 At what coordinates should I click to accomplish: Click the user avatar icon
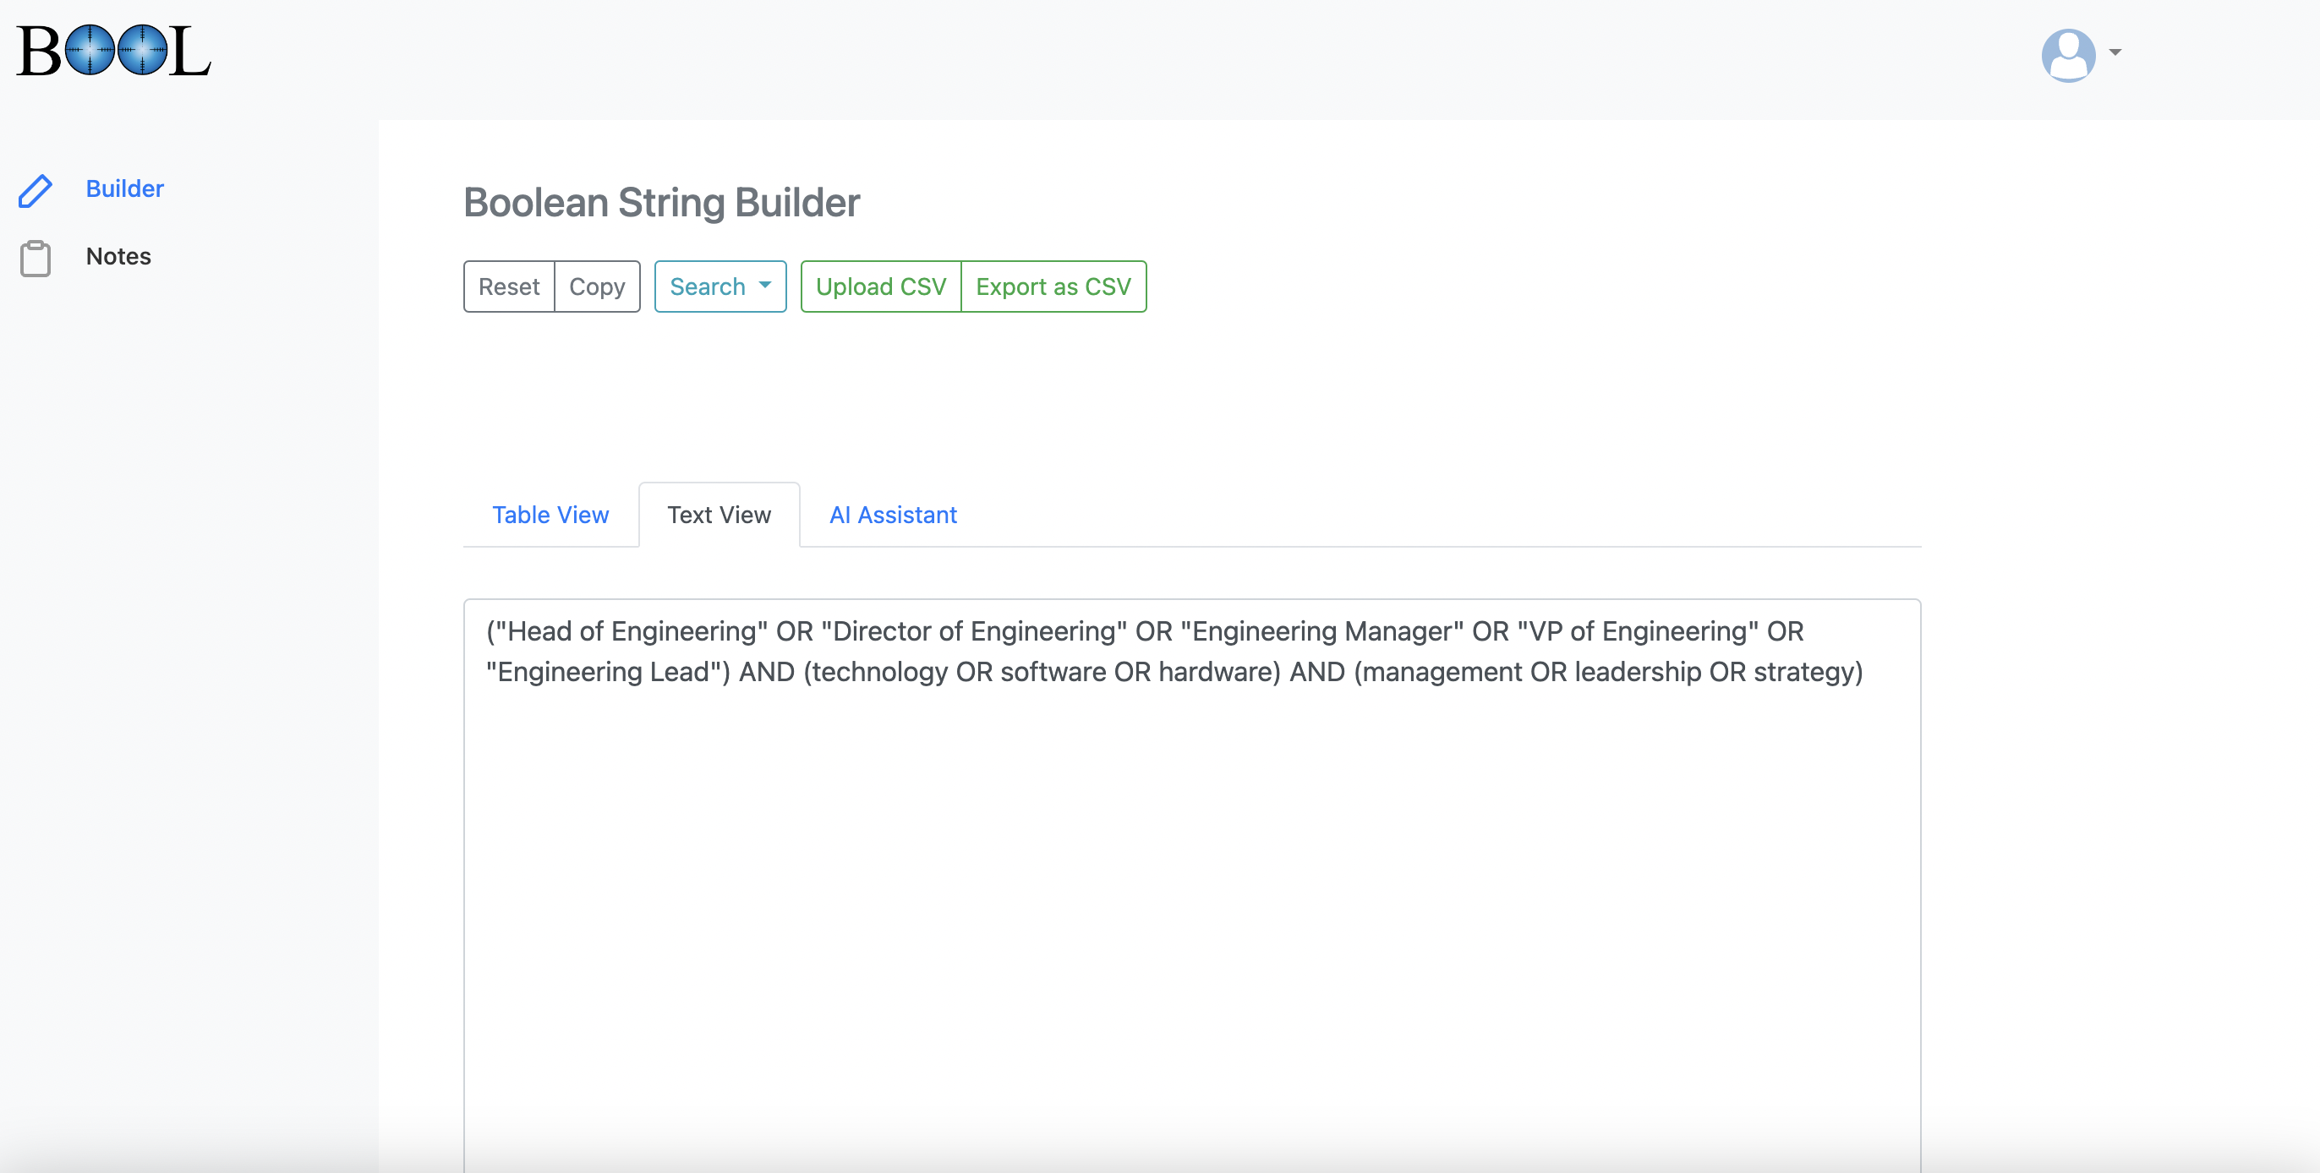pos(2068,54)
